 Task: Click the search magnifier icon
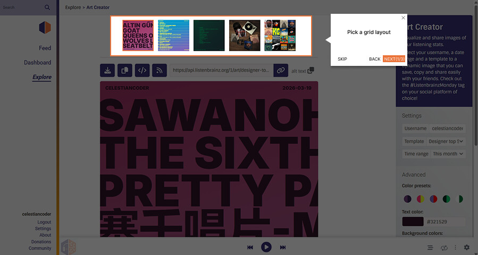coord(47,7)
